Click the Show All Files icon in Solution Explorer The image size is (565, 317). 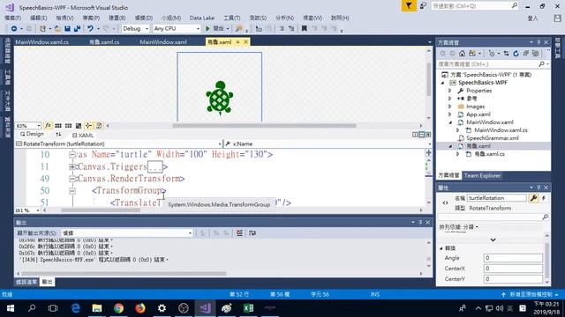pos(536,53)
